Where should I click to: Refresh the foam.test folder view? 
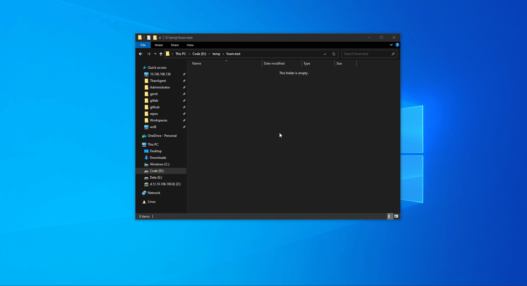click(x=334, y=54)
